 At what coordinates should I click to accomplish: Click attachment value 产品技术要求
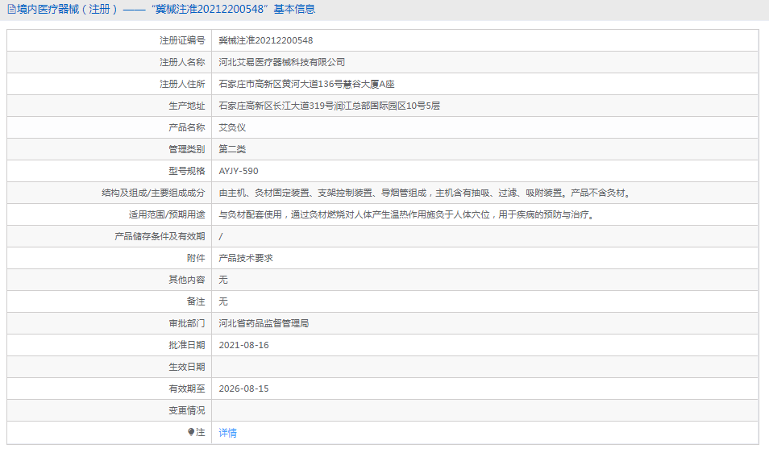point(246,258)
